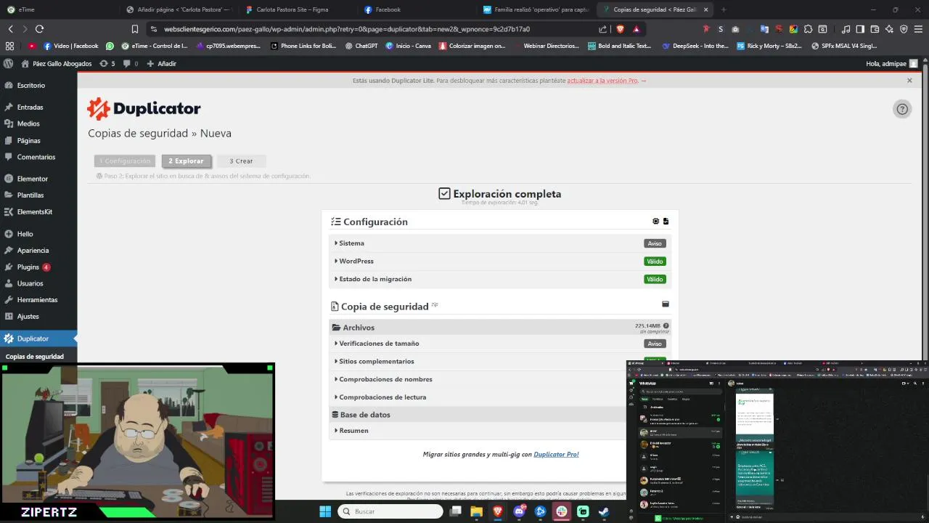
Task: Open the updates indicator showing 5
Action: coord(107,63)
